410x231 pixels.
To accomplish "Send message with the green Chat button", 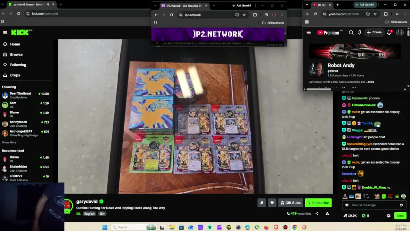I will (x=400, y=216).
